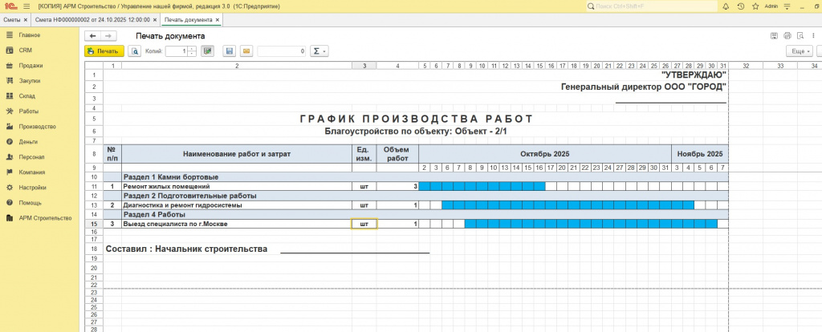
Task: Close the Печать документа tab
Action: [x=218, y=19]
